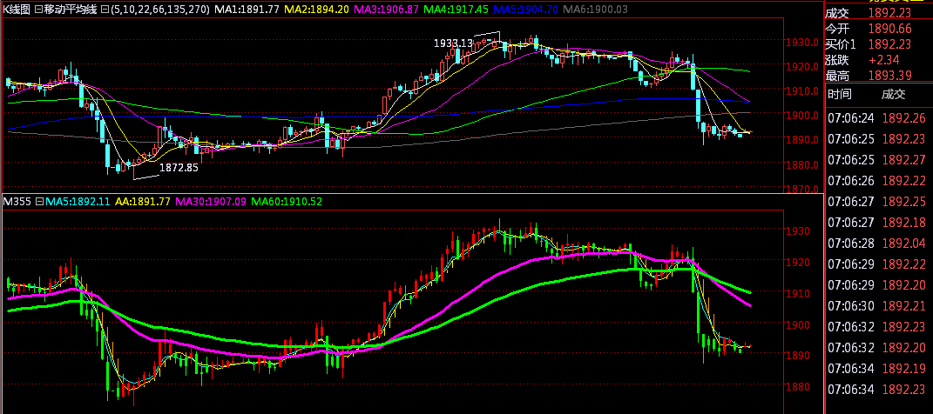Click the MA30:1907.09 indicator label
The image size is (933, 414).
pos(211,202)
